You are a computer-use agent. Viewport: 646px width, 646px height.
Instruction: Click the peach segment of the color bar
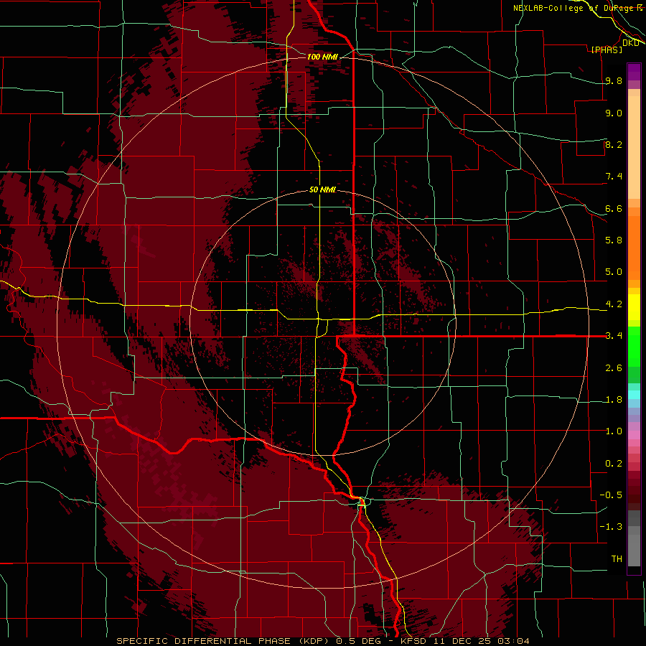(634, 147)
